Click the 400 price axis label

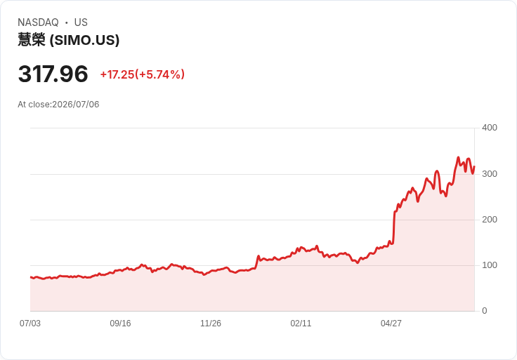pyautogui.click(x=490, y=128)
